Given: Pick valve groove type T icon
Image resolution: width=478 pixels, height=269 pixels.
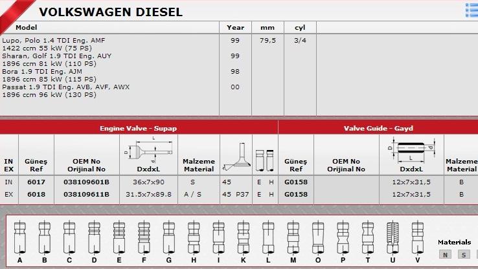Looking at the screenshot, I should (368, 238).
